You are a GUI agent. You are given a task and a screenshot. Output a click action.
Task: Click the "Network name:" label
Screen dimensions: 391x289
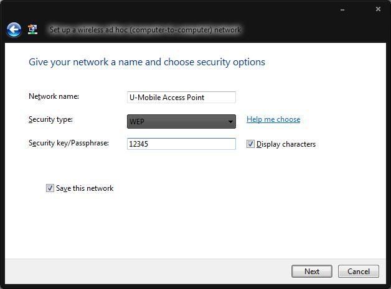point(54,96)
